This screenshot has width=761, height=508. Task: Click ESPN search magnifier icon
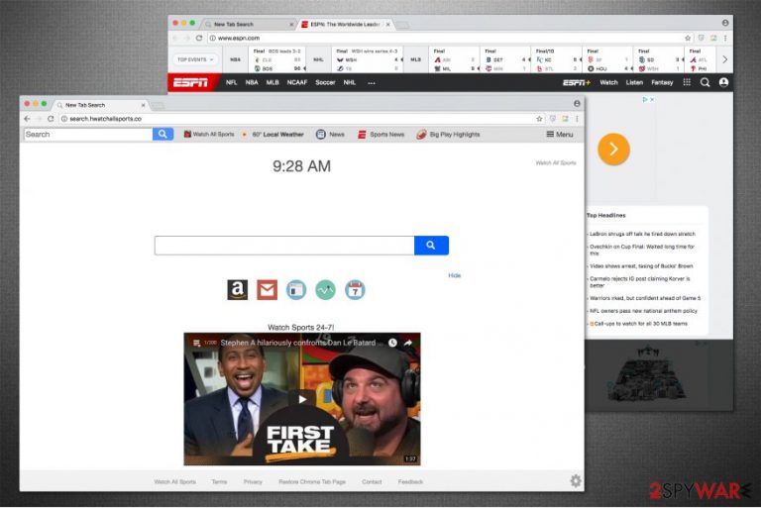(706, 82)
